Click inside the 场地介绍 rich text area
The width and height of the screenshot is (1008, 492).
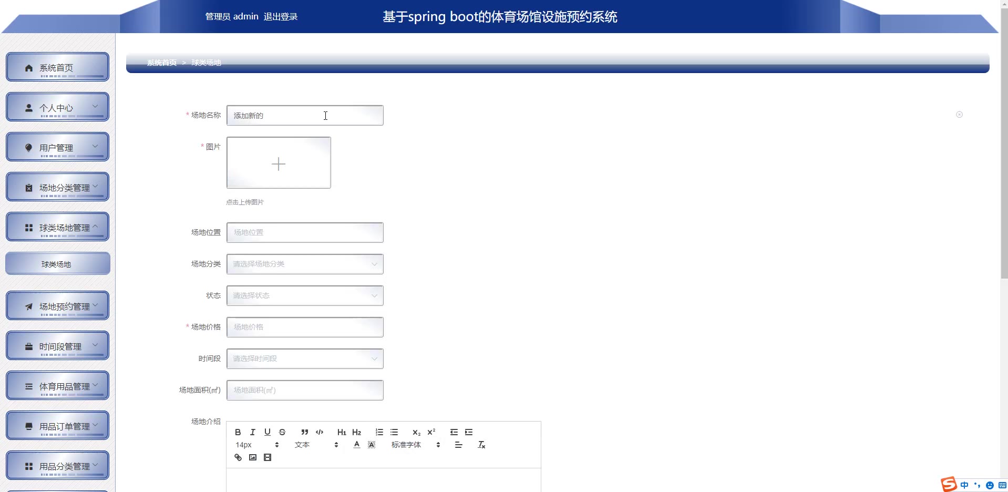(x=384, y=480)
